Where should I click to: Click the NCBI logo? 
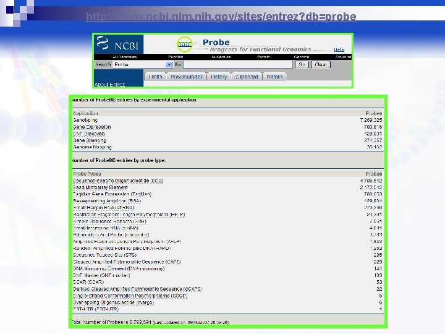118,44
